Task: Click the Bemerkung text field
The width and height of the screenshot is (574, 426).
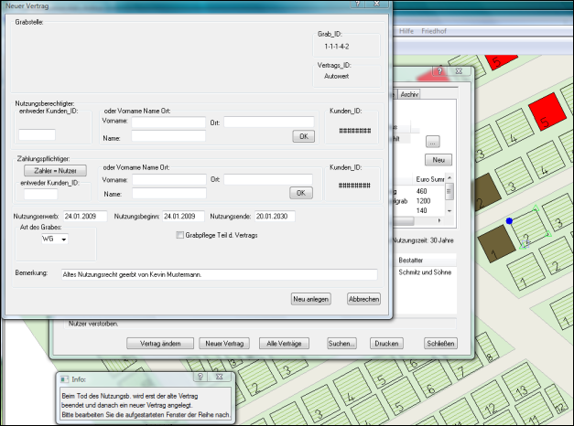Action: pos(220,274)
